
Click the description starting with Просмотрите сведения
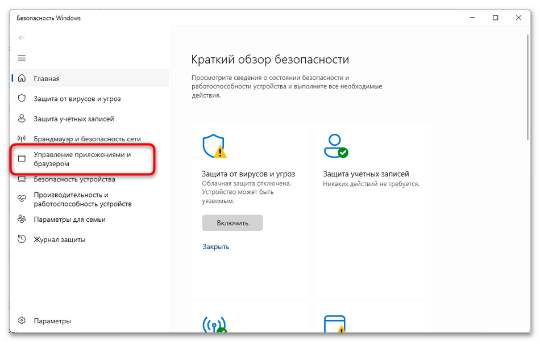(287, 87)
